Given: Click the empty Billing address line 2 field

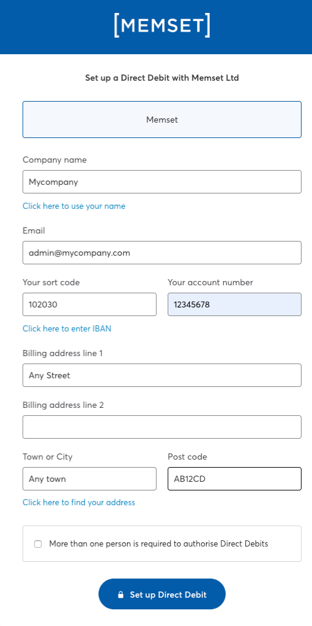Looking at the screenshot, I should coord(162,427).
